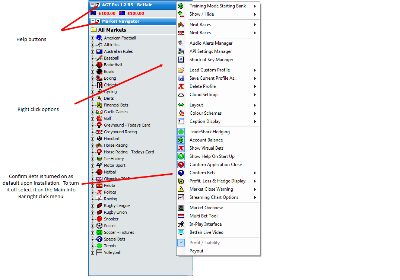This screenshot has width=400, height=280.
Task: Click the help question mark on Market Navigator bar
Action: coord(98,22)
